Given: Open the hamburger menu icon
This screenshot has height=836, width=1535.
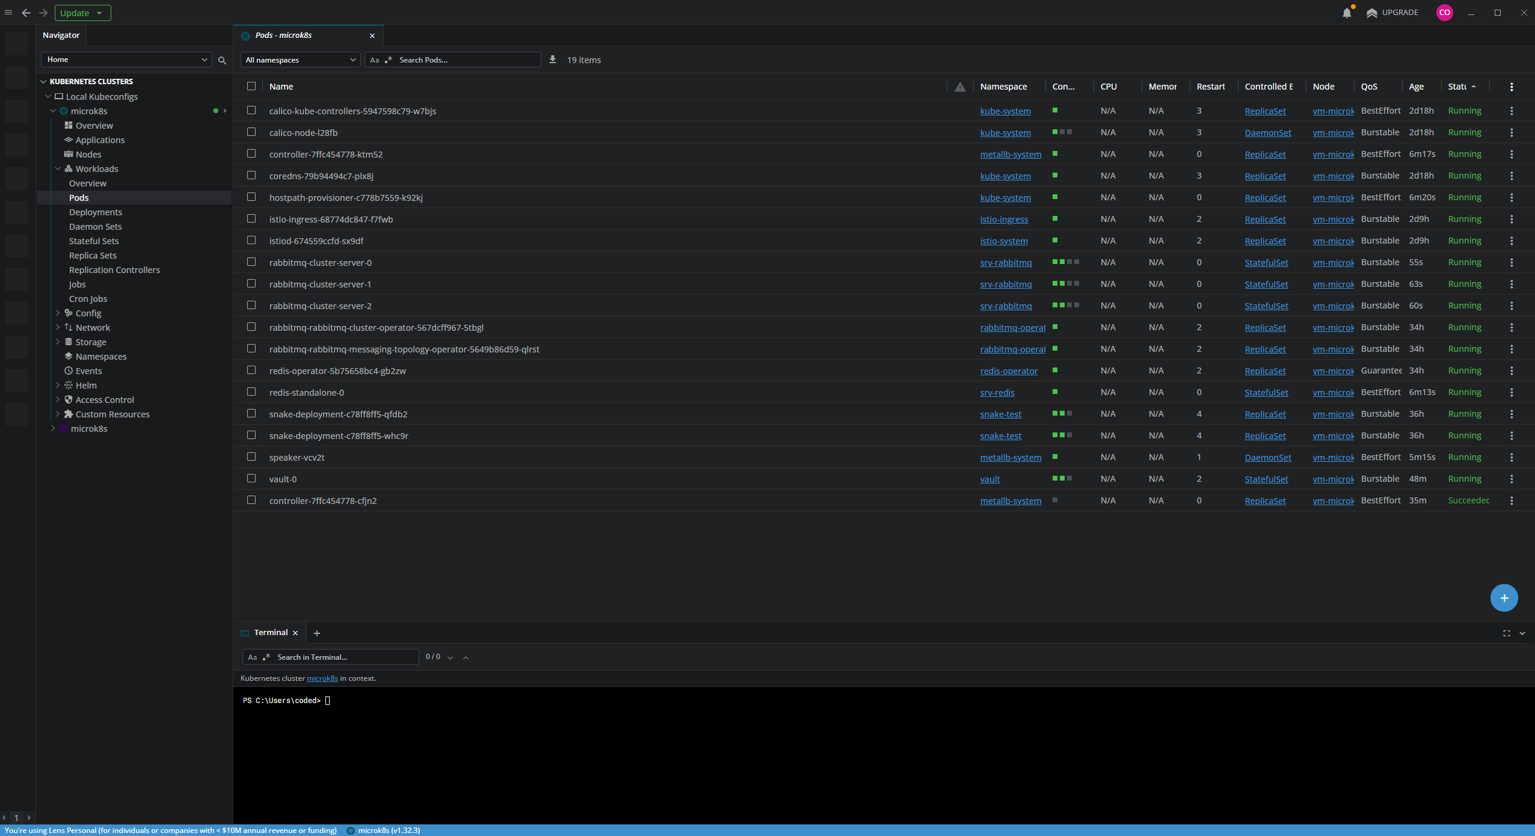Looking at the screenshot, I should [x=8, y=13].
